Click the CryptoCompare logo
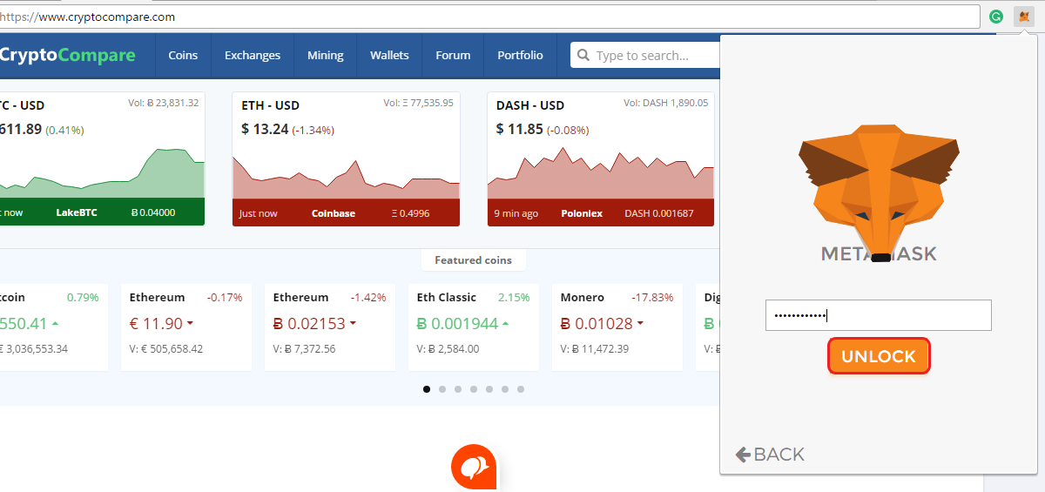This screenshot has width=1045, height=492. tap(68, 56)
